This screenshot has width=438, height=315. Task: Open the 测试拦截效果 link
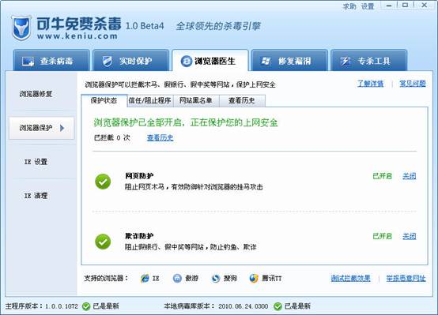pos(350,278)
